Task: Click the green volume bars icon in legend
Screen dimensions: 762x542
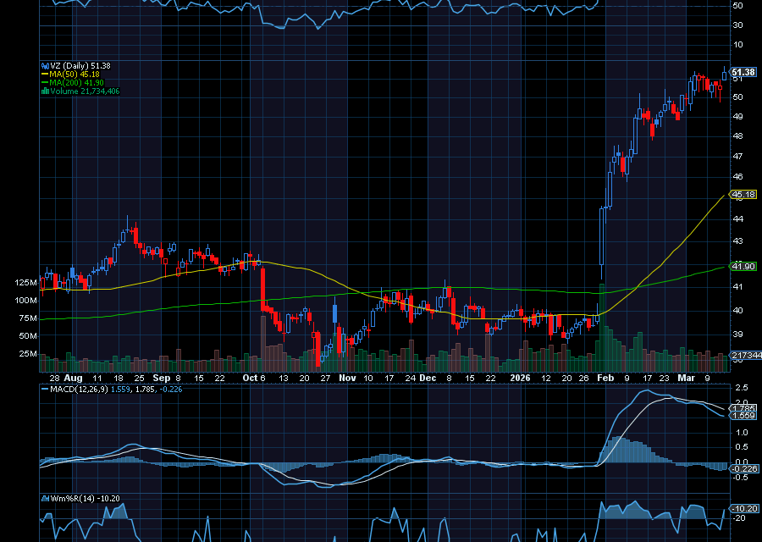Action: [x=46, y=90]
